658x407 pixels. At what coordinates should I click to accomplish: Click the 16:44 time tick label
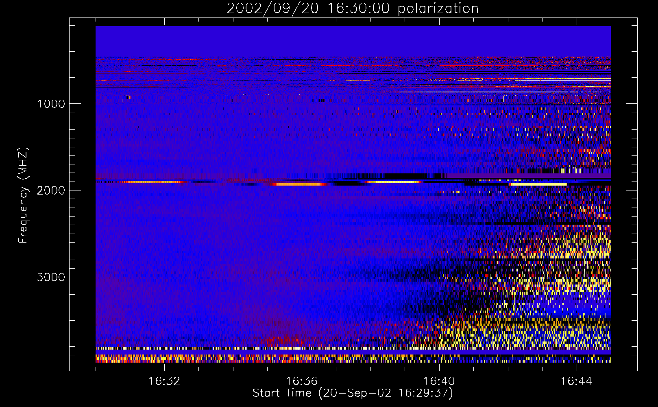coord(577,381)
